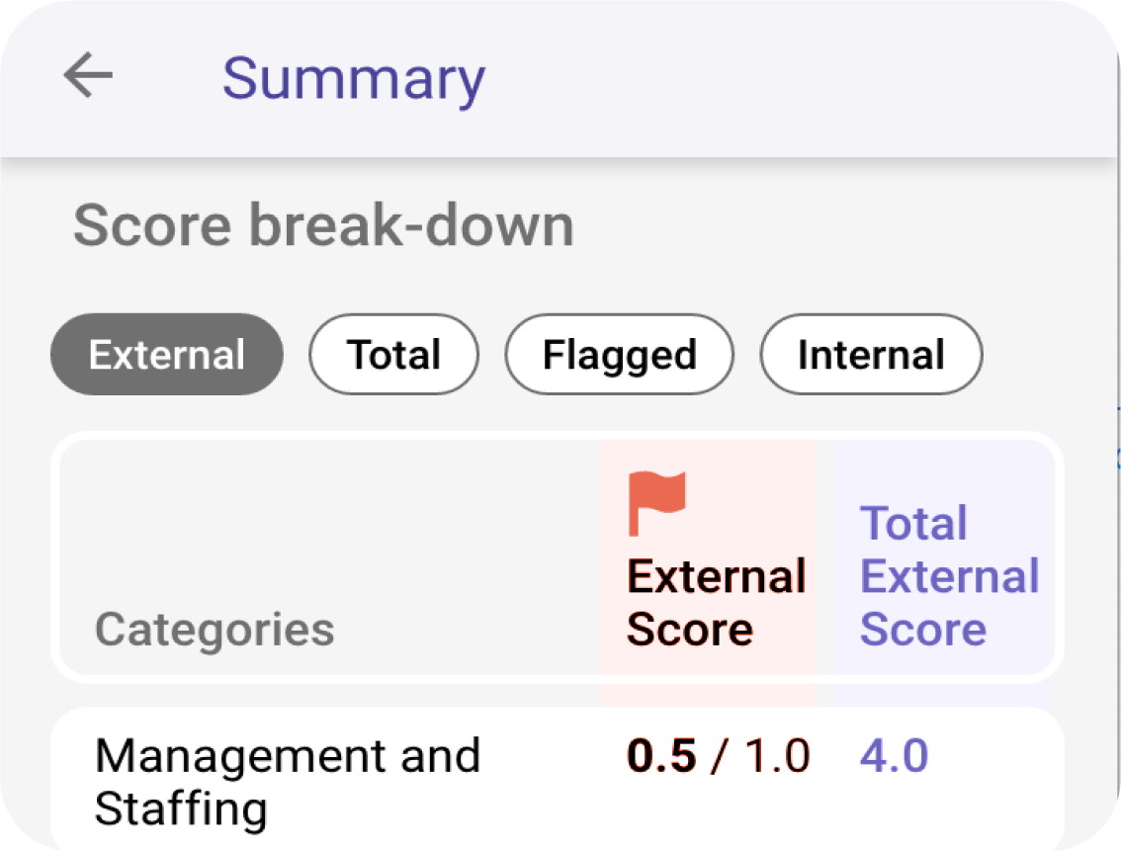
Task: Click the red flag icon above External Score
Action: point(658,499)
